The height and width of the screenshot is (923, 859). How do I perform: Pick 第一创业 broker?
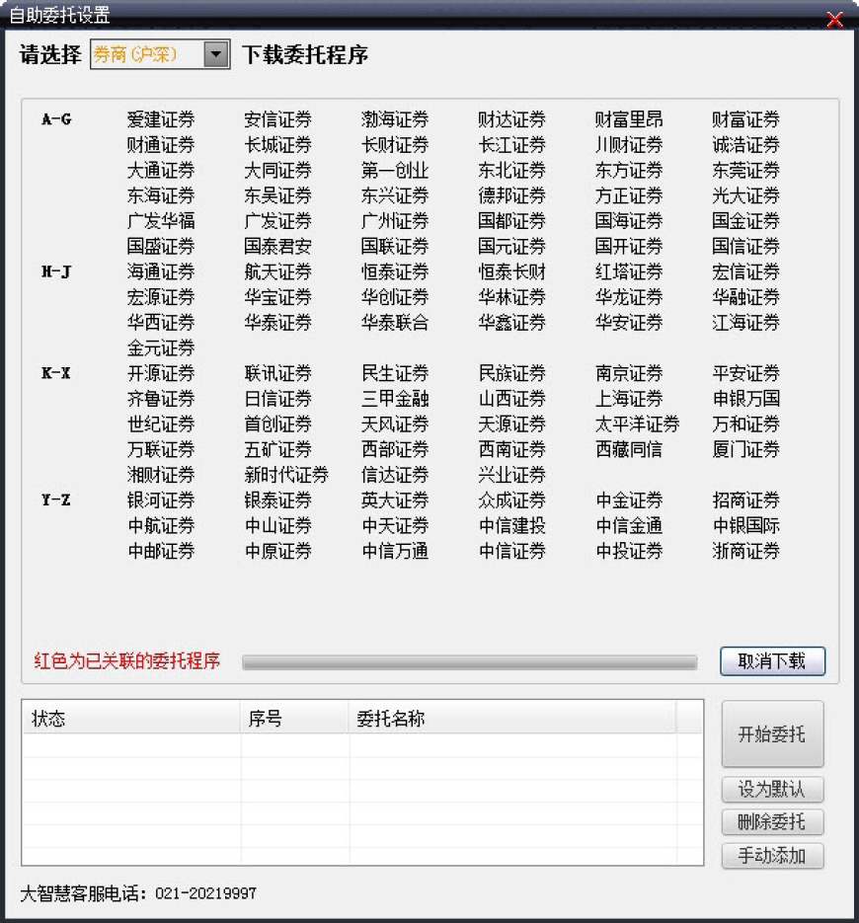point(395,171)
